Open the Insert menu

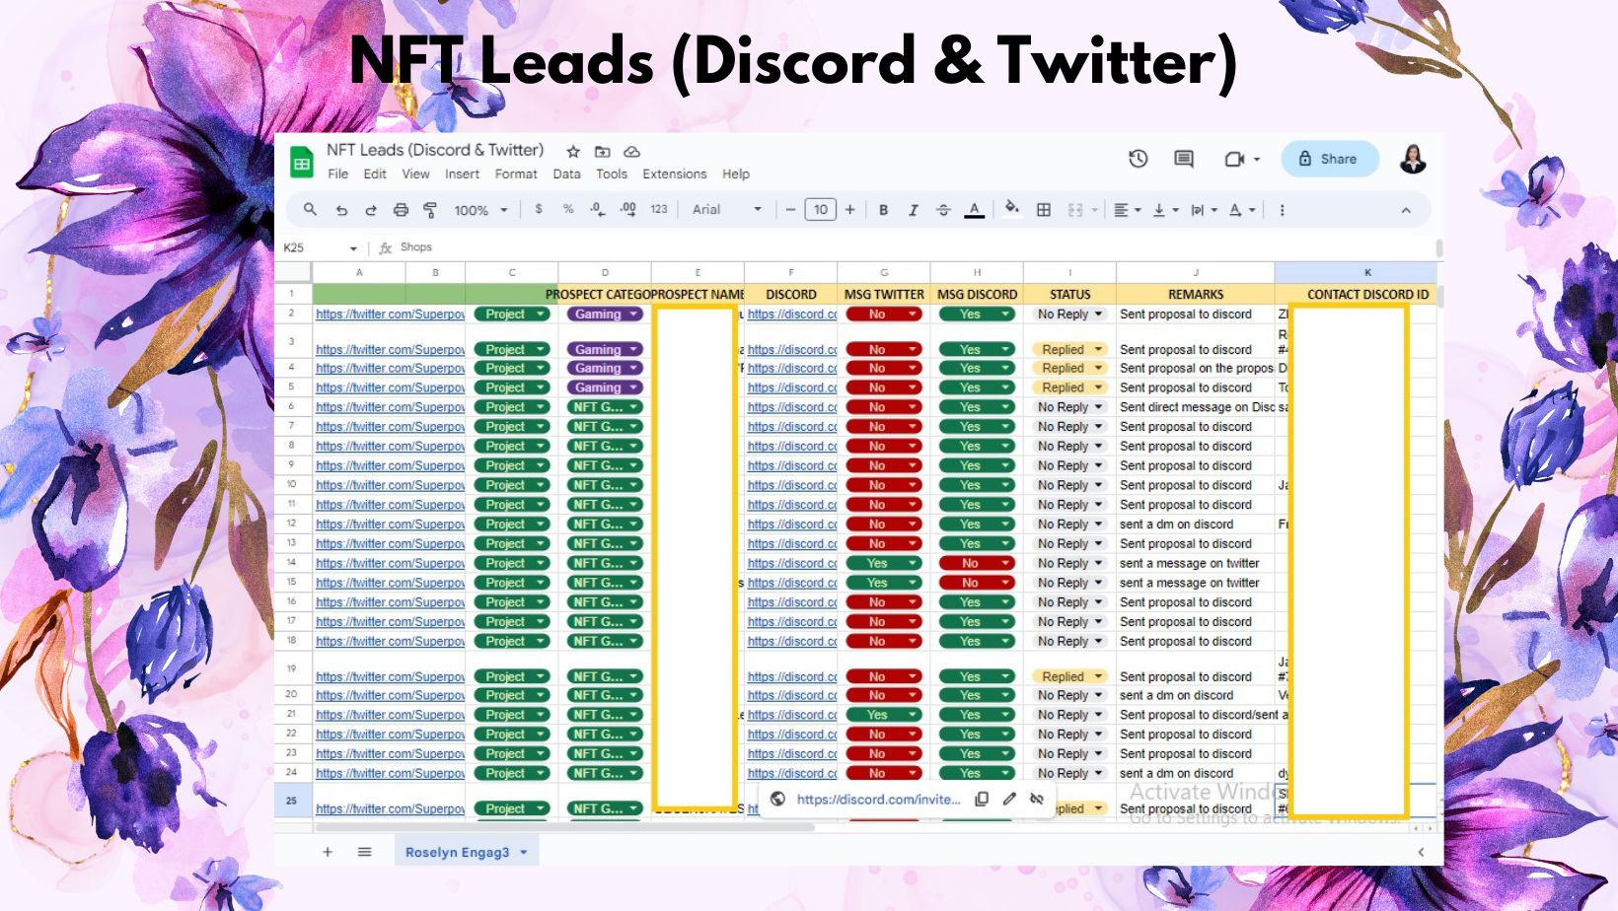[462, 174]
